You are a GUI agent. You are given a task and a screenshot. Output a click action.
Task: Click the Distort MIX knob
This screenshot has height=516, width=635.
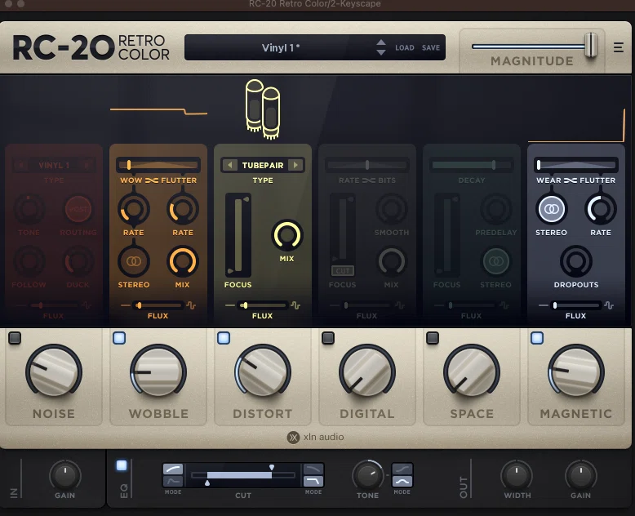click(287, 235)
